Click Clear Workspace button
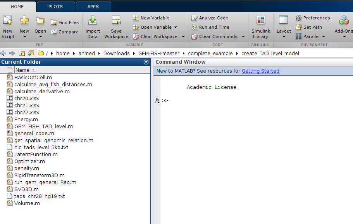Viewport: 353px width, 224px height. click(155, 36)
